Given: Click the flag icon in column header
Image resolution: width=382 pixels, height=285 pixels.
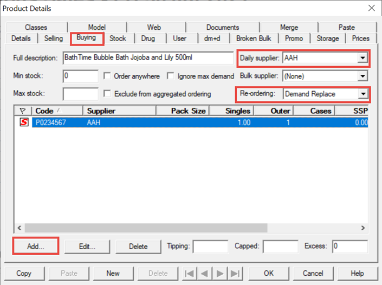Looking at the screenshot, I should click(x=23, y=111).
